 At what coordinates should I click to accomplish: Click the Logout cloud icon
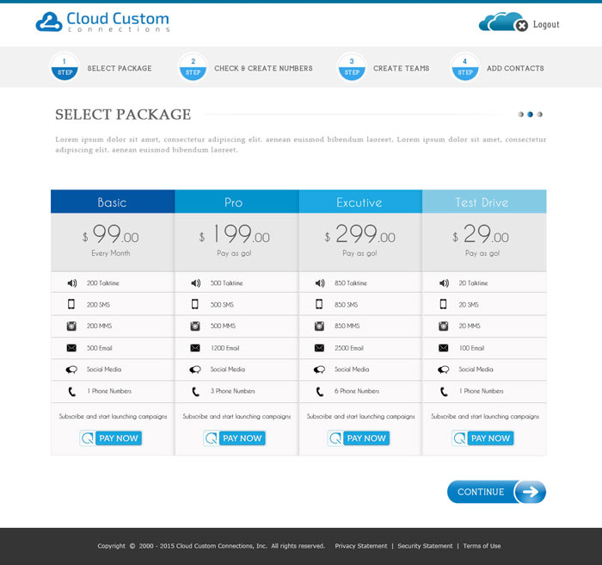point(503,22)
